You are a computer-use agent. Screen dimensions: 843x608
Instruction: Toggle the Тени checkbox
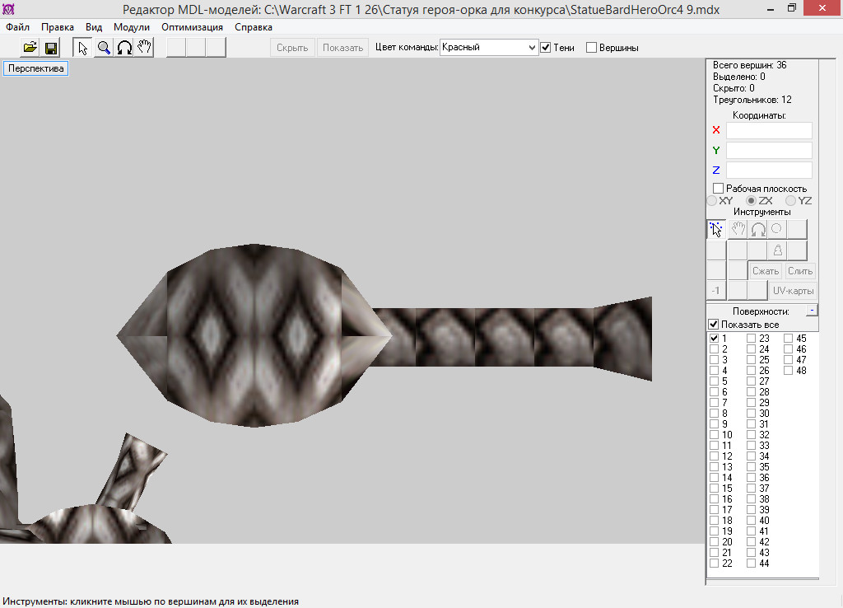546,47
